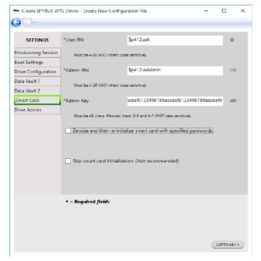This screenshot has height=261, width=261.
Task: Click into the Admin PIN field
Action: pyautogui.click(x=175, y=70)
